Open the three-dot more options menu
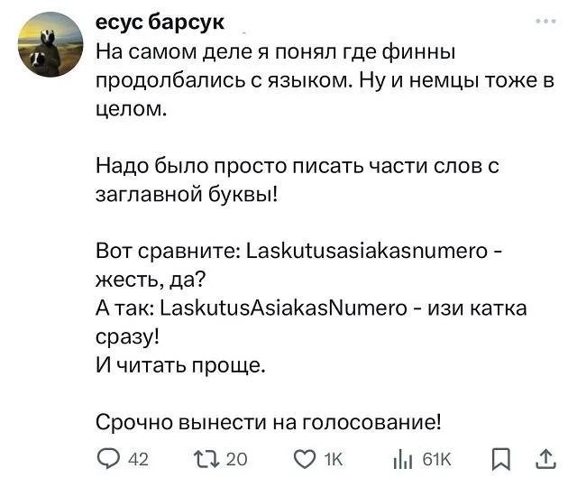577x487 pixels. click(545, 23)
